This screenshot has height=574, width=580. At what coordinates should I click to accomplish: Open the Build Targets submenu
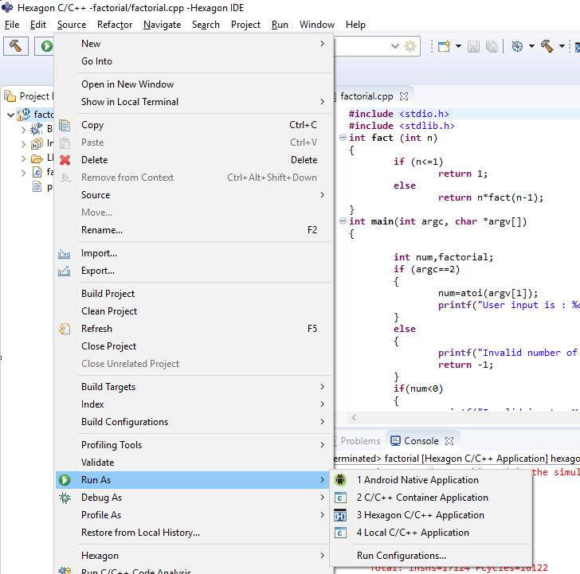[194, 387]
